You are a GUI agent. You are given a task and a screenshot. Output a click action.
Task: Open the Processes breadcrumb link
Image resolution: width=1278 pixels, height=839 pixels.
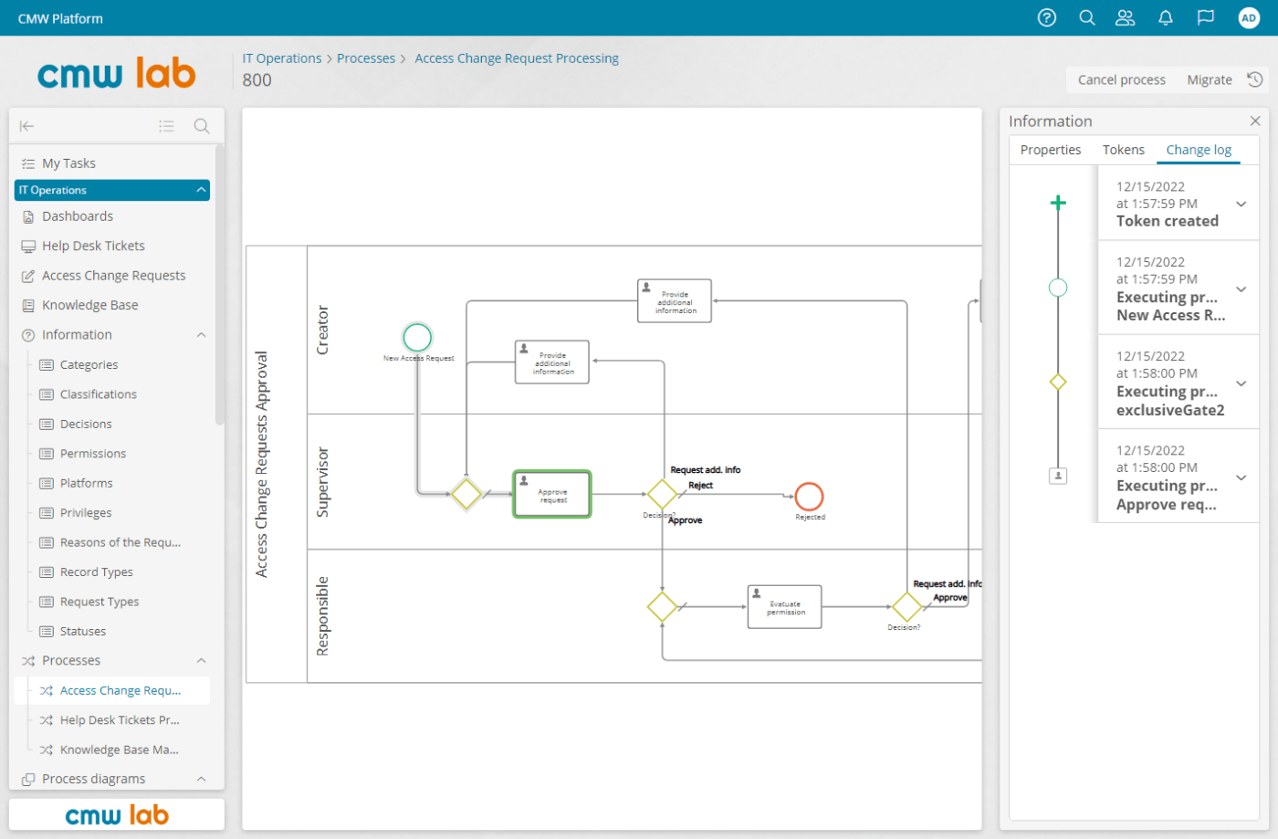click(x=366, y=58)
